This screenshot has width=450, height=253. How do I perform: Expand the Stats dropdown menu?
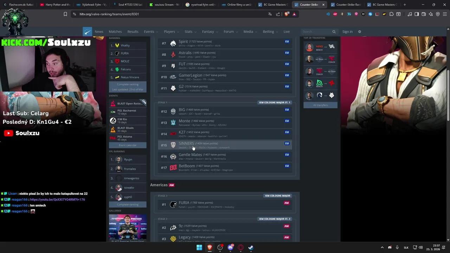point(191,32)
